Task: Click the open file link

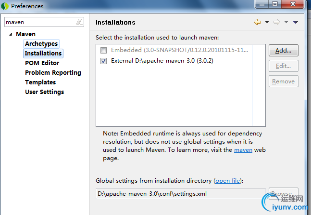Action: (x=227, y=181)
